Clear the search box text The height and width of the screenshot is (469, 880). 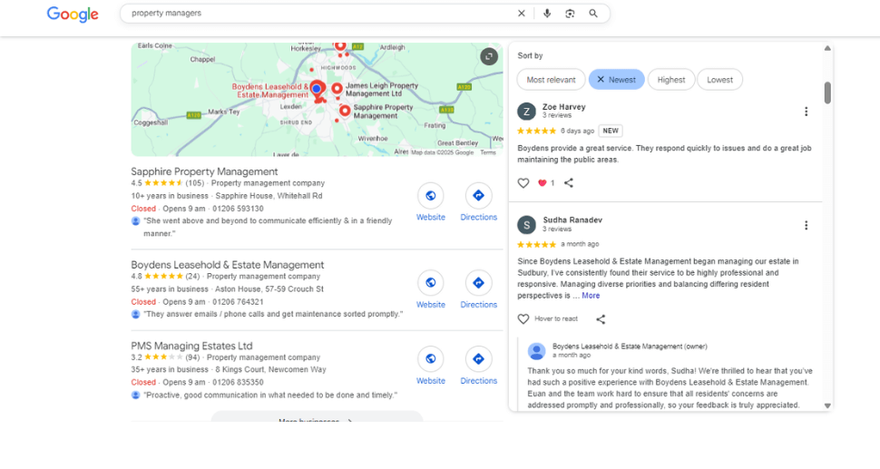tap(522, 14)
